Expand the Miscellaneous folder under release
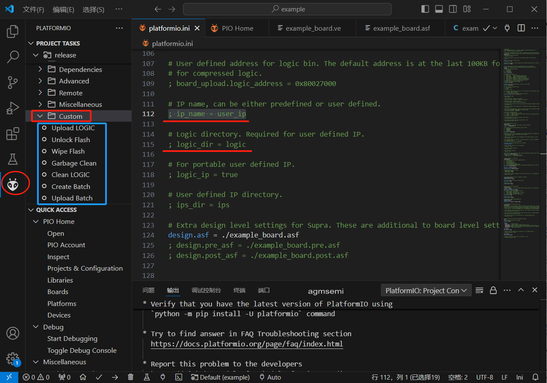The height and width of the screenshot is (383, 547). pyautogui.click(x=40, y=104)
